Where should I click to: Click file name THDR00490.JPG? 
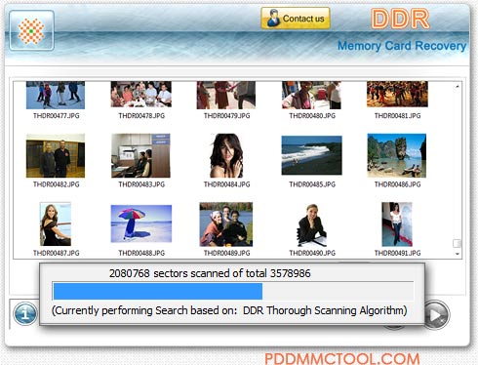click(x=312, y=253)
